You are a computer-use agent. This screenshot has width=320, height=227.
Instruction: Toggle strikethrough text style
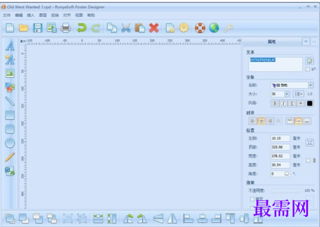300,103
